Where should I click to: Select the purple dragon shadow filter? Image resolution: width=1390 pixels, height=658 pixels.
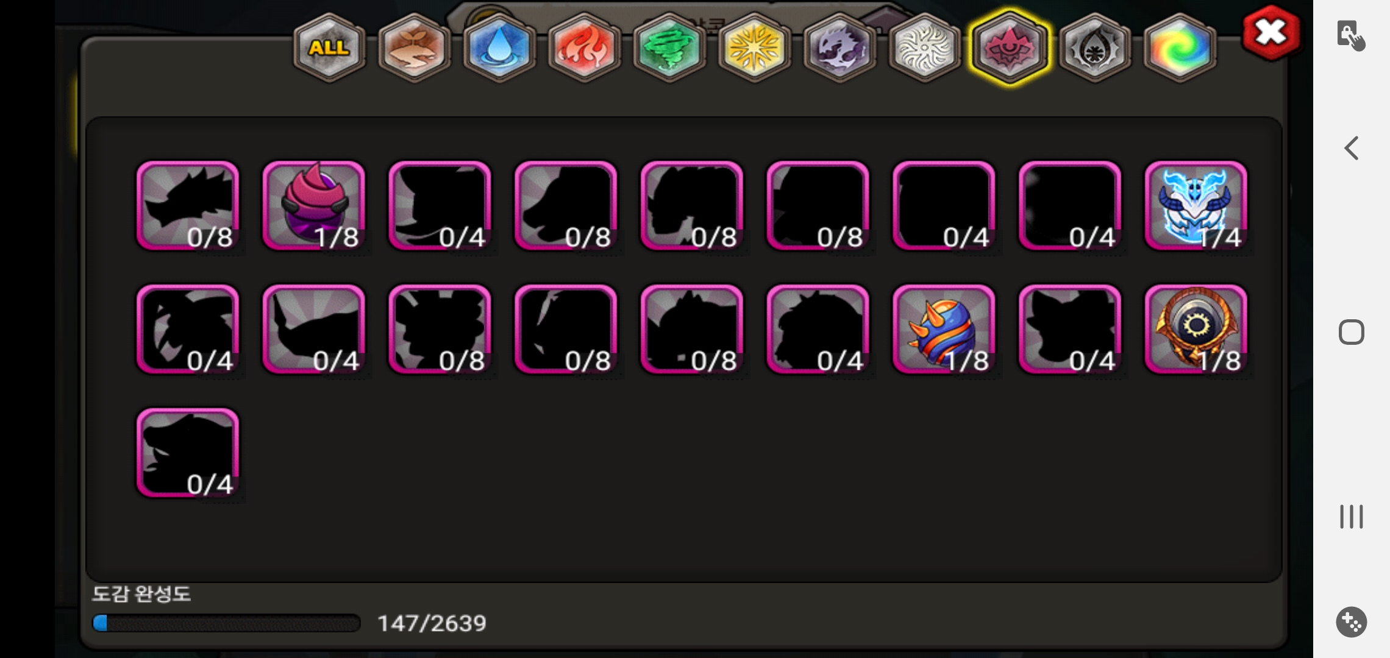click(x=839, y=48)
